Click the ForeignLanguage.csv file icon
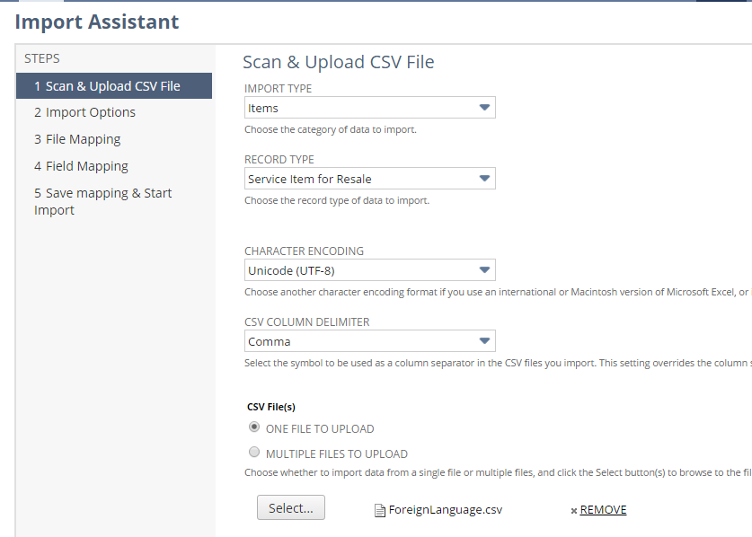Image resolution: width=752 pixels, height=537 pixels. coord(380,510)
